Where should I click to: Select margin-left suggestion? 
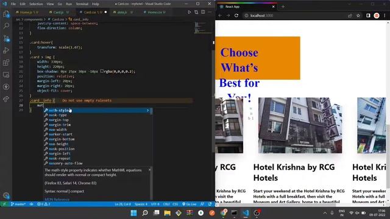pyautogui.click(x=97, y=154)
